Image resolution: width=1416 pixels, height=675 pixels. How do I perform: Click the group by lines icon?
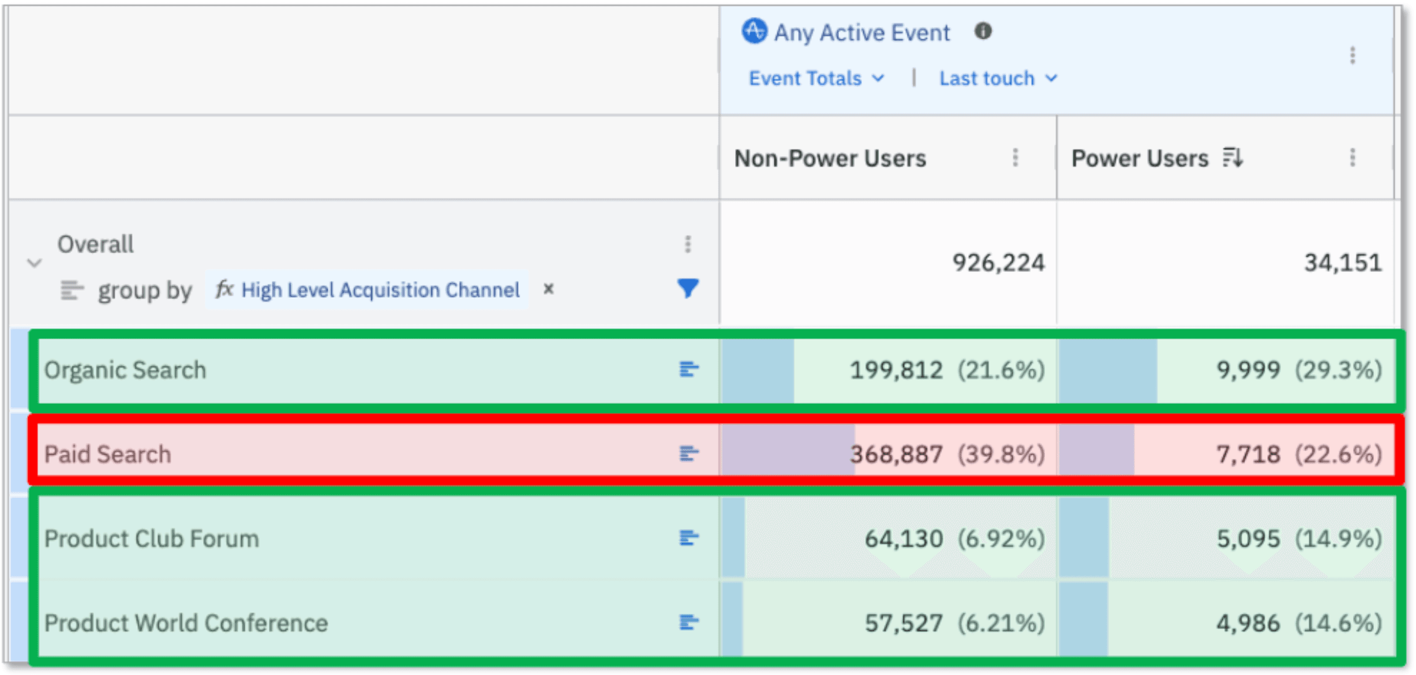coord(72,290)
